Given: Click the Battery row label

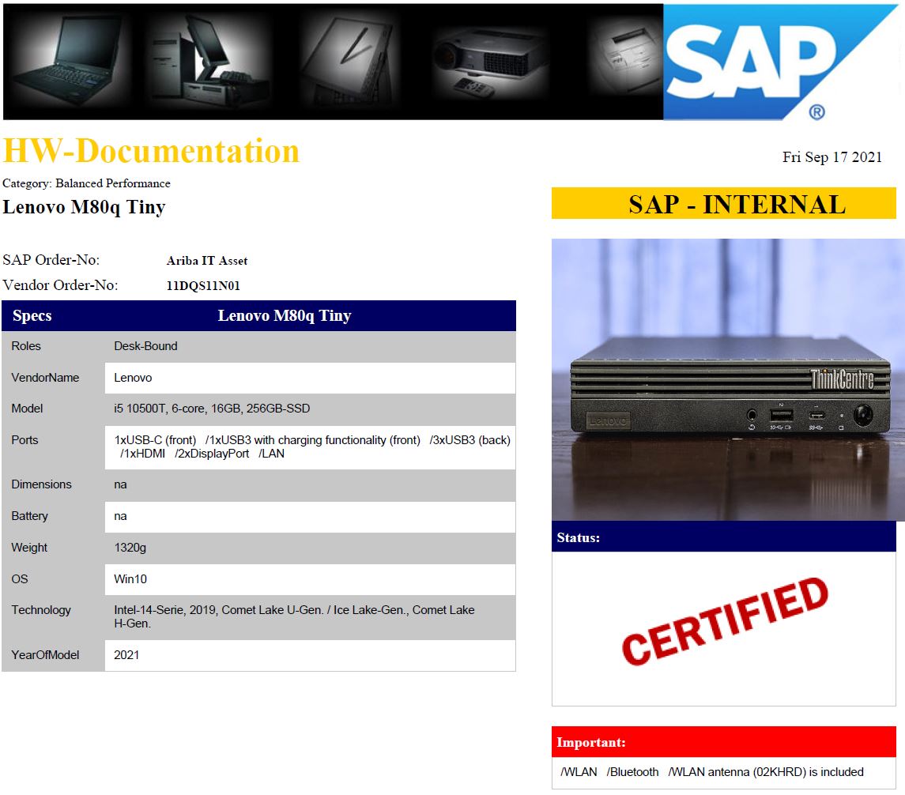Looking at the screenshot, I should (x=29, y=516).
